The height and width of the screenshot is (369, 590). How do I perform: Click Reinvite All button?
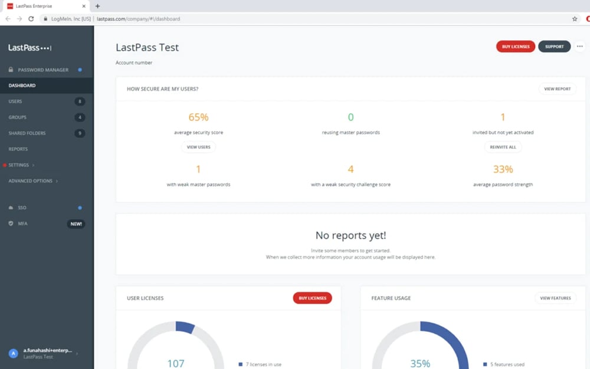coord(503,147)
